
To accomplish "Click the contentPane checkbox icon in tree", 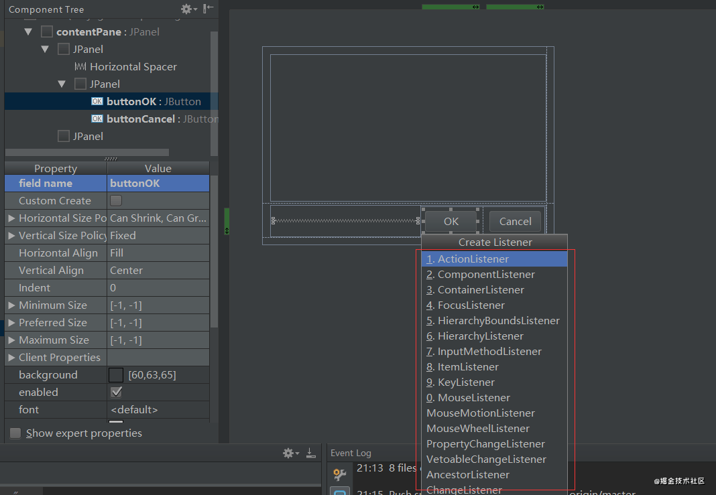I will (x=46, y=32).
